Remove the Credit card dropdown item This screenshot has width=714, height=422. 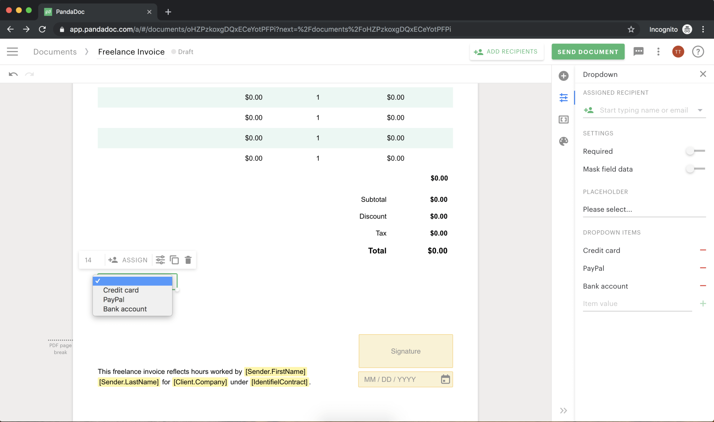click(703, 250)
